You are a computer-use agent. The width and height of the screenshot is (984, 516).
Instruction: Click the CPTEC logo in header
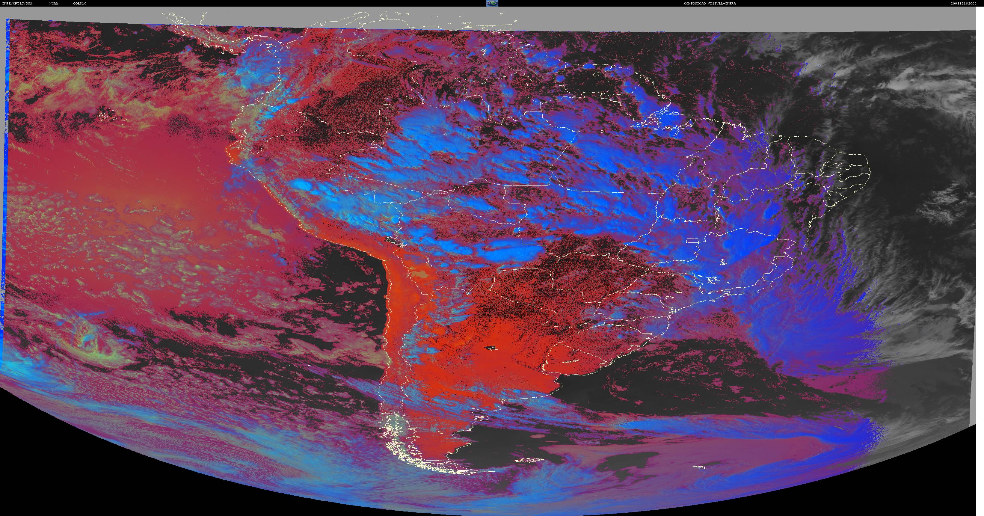[492, 3]
